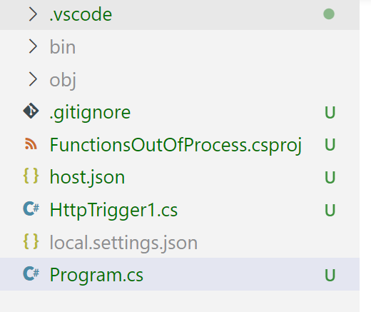Open local.settings.json file
The image size is (371, 312).
tap(123, 243)
